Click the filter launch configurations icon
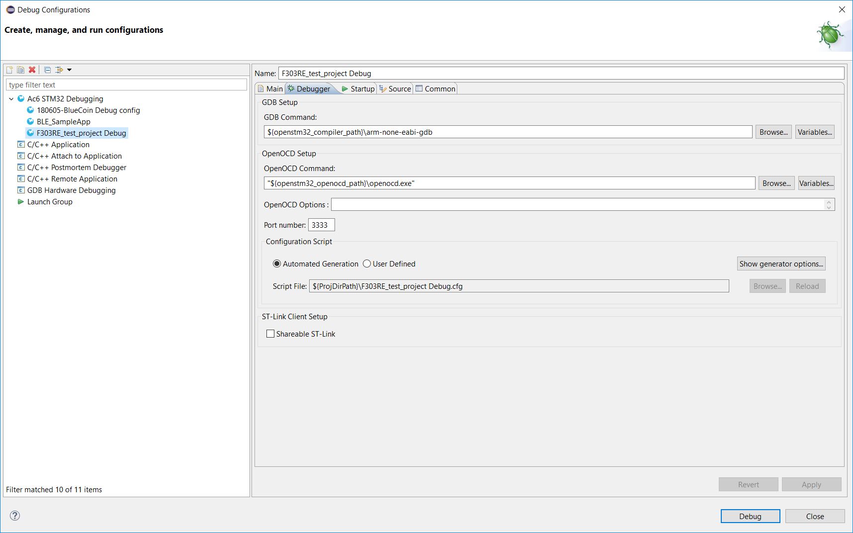The width and height of the screenshot is (853, 533). tap(59, 70)
